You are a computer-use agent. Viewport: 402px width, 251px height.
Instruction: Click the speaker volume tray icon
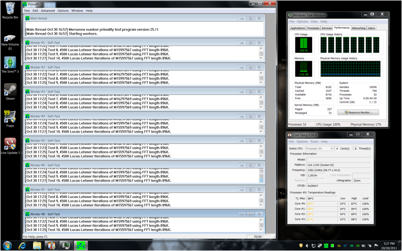tap(307, 246)
